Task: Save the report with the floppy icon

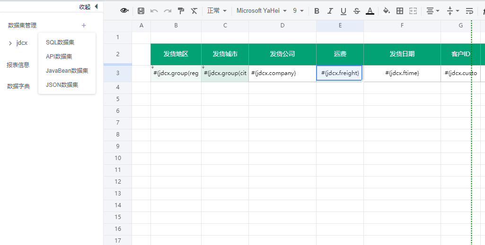Action: pyautogui.click(x=141, y=11)
